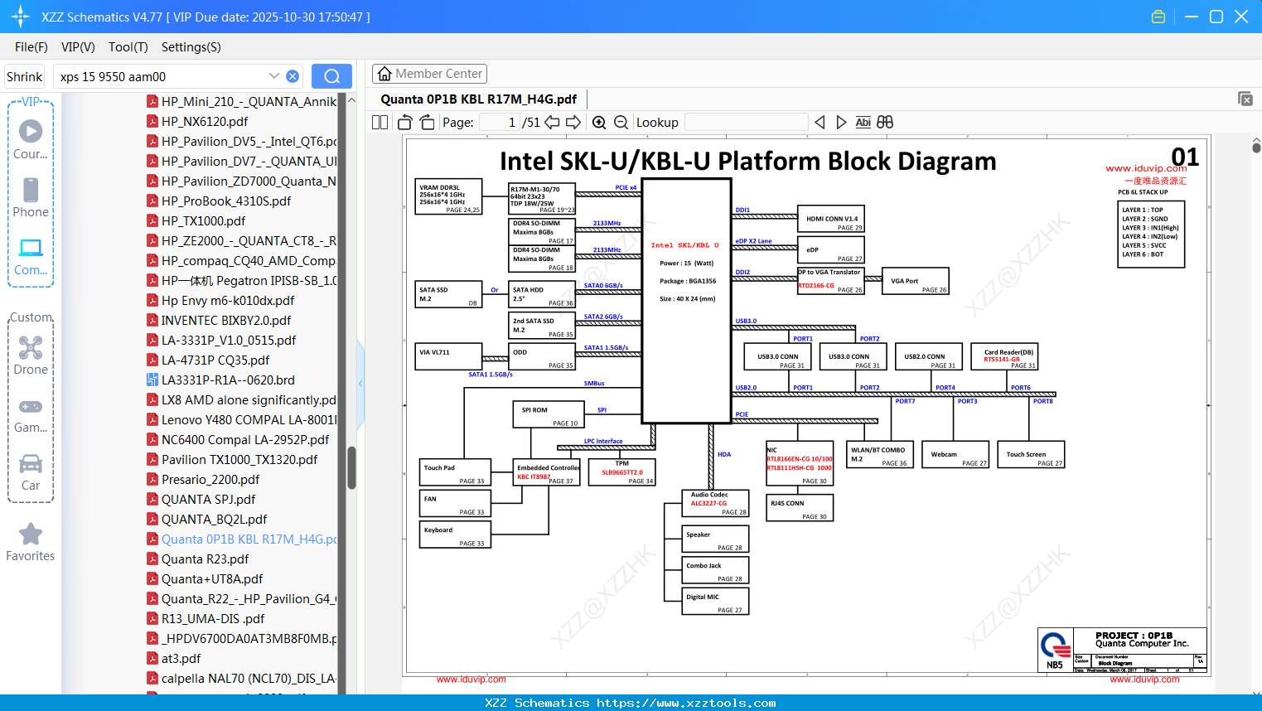Screen dimensions: 1262x711
Task: Collapse the file list side panel handle
Action: coord(360,383)
